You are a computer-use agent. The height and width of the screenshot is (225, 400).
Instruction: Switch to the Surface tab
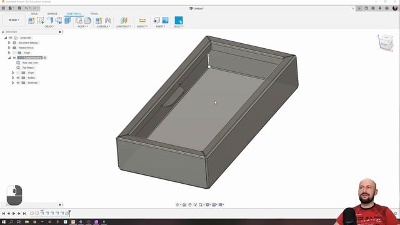click(52, 14)
